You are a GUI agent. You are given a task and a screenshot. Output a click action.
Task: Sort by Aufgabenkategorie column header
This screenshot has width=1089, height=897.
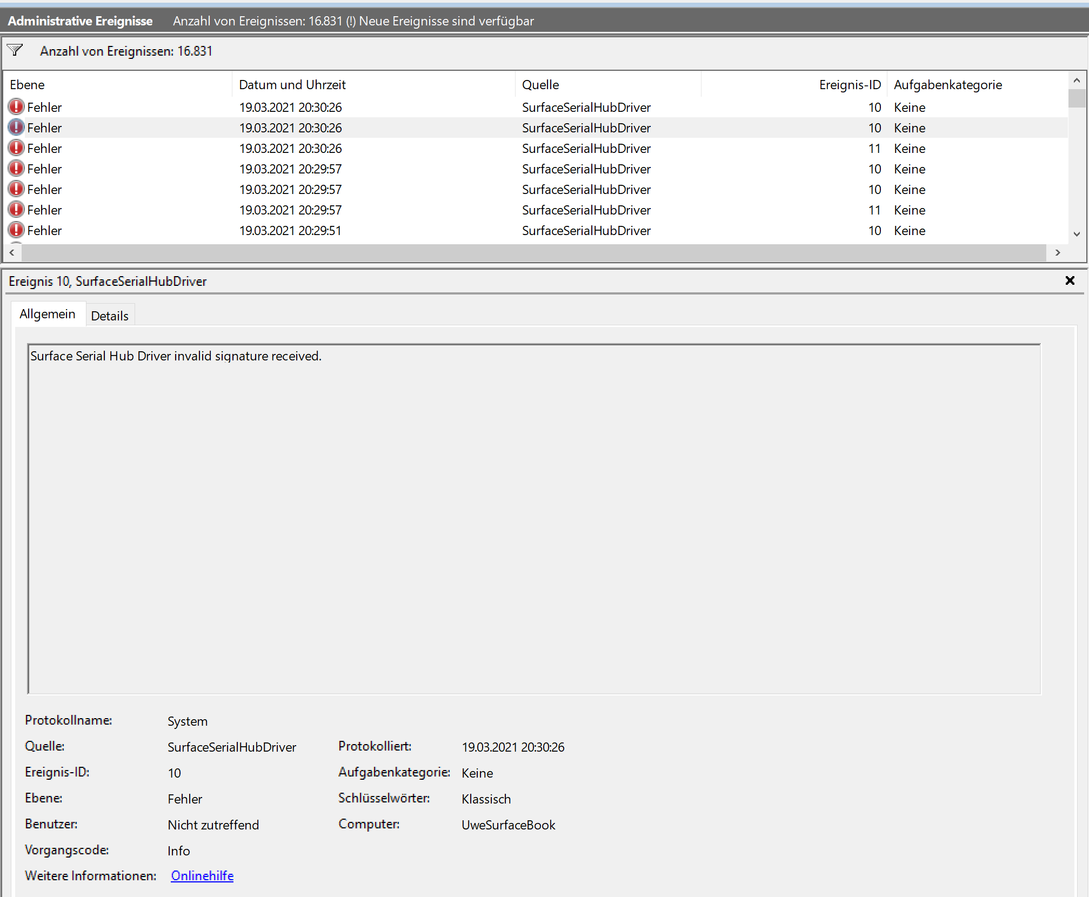(x=978, y=84)
